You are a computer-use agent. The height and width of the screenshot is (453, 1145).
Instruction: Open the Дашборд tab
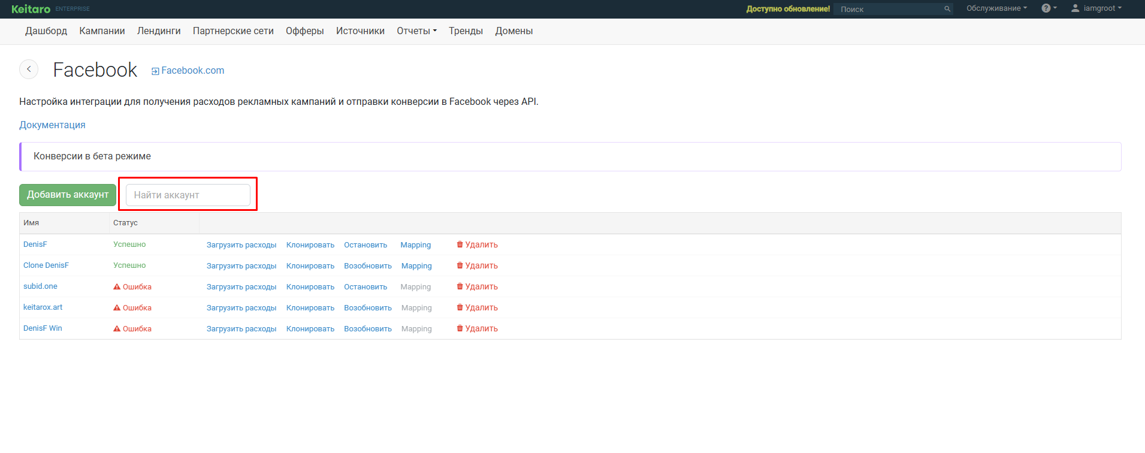[46, 31]
